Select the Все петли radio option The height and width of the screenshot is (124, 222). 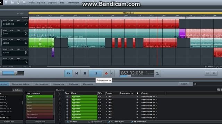tap(68, 122)
